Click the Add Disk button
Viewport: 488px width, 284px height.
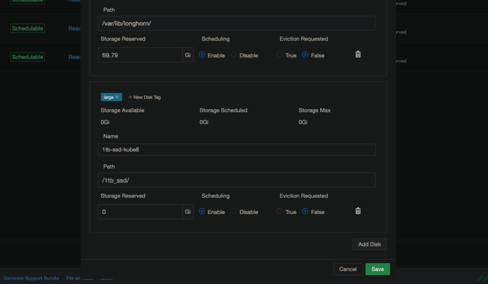[x=369, y=244]
